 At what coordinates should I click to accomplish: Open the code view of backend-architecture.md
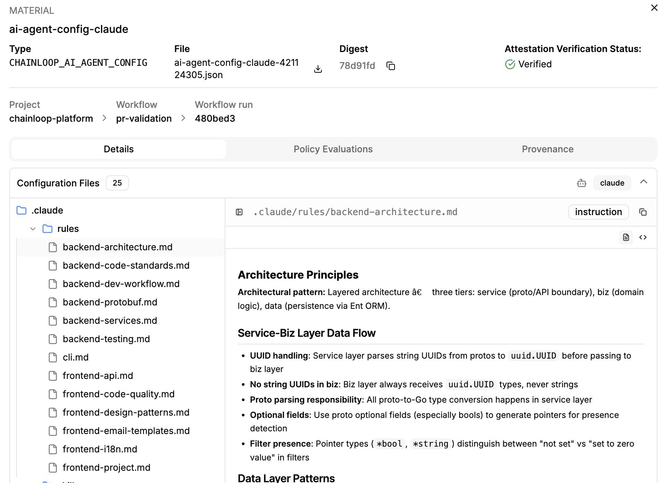point(643,237)
